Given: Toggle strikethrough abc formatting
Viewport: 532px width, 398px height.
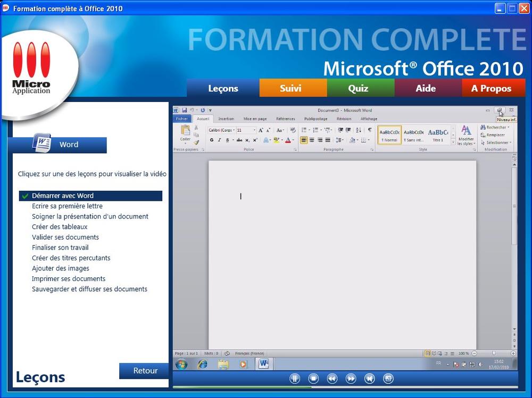Looking at the screenshot, I should pos(239,140).
